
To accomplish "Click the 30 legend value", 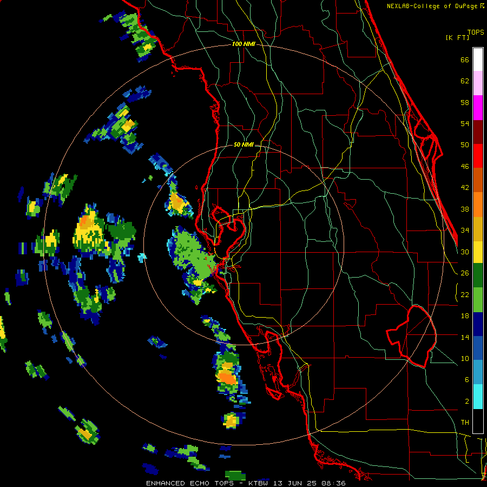I will (465, 252).
